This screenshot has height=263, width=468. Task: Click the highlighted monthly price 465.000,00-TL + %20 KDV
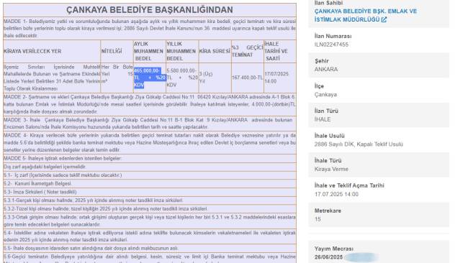pyautogui.click(x=150, y=78)
